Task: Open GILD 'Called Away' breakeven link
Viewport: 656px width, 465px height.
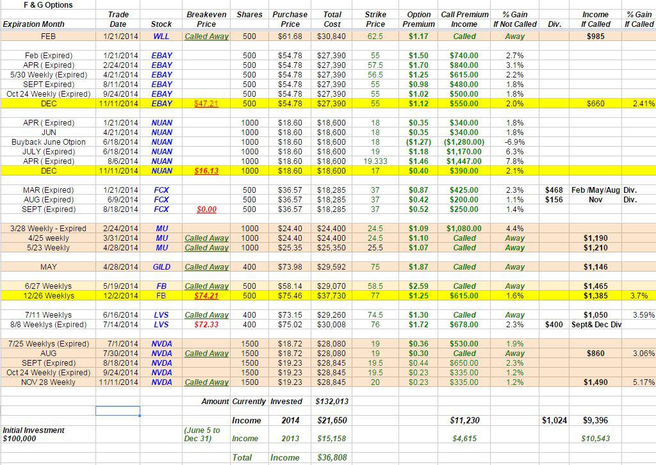Action: click(207, 267)
